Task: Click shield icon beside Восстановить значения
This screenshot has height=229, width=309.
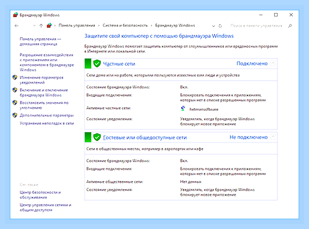Action: tap(15, 102)
